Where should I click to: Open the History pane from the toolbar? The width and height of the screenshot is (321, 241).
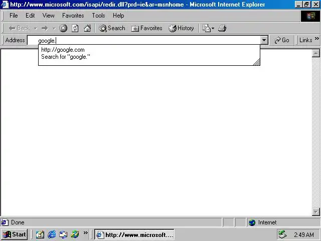[x=181, y=28]
